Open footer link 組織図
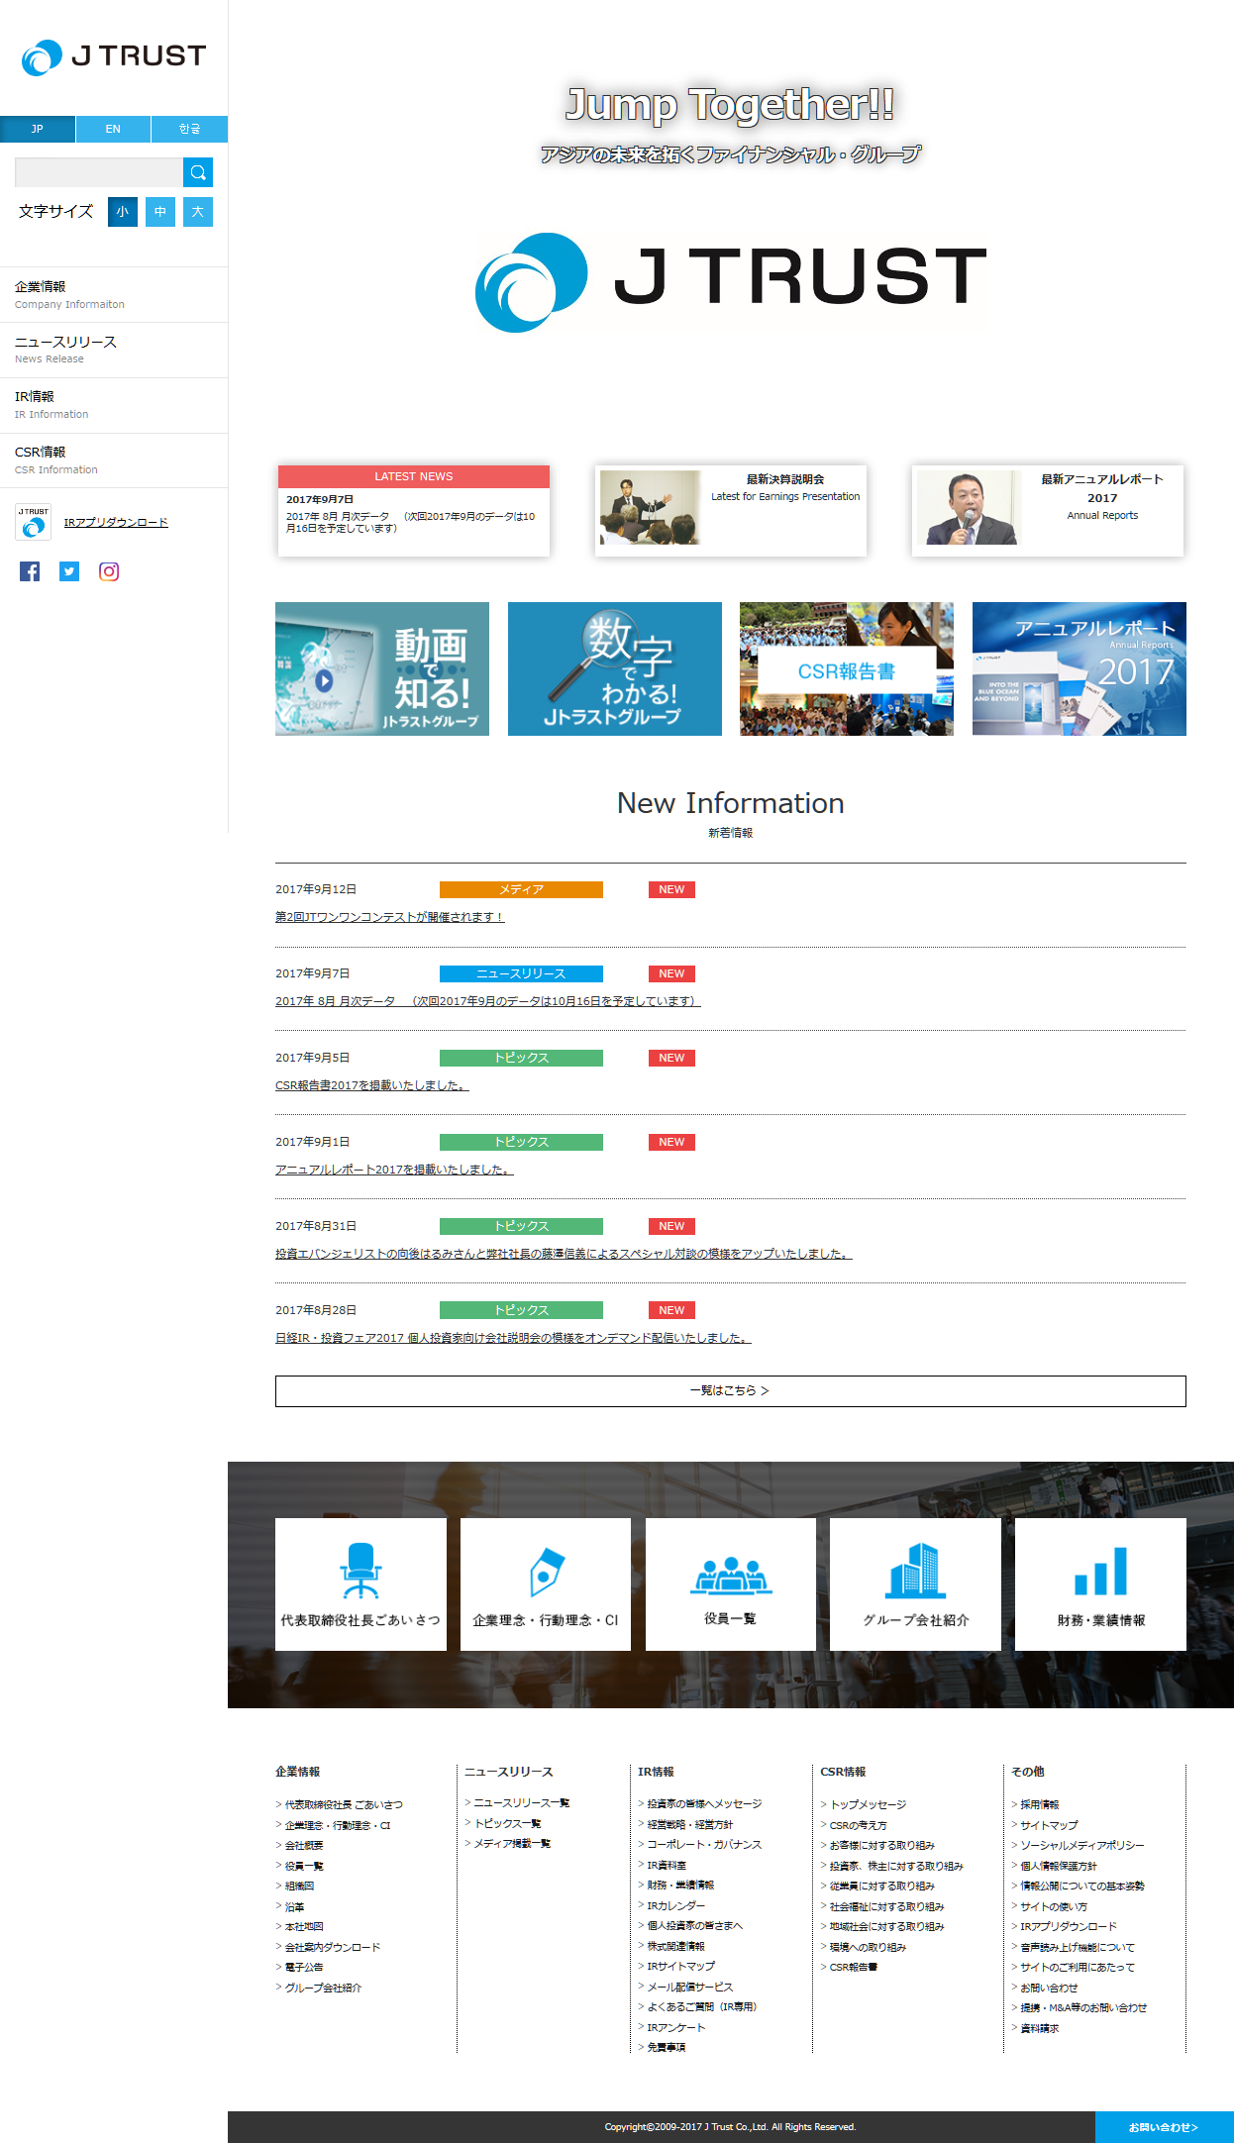1234x2143 pixels. 299,1886
